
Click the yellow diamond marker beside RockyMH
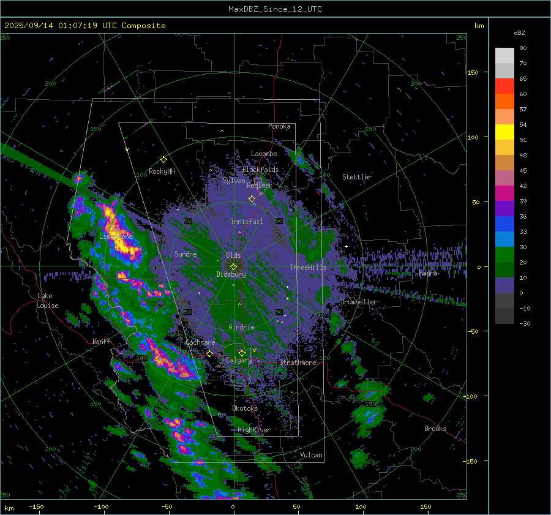click(163, 160)
